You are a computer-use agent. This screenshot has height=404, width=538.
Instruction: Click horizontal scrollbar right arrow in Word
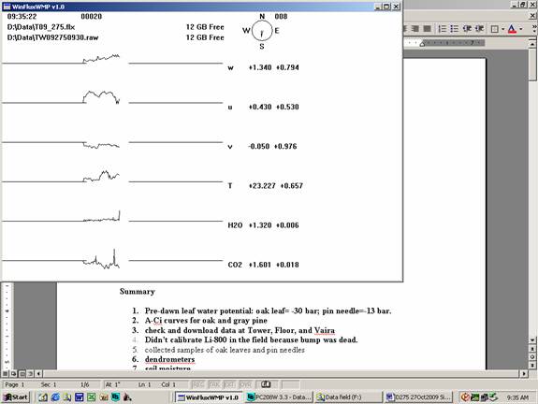(x=524, y=373)
